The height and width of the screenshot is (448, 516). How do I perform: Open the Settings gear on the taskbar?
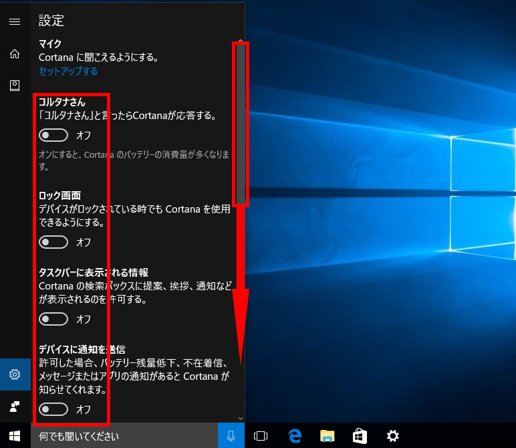click(392, 436)
